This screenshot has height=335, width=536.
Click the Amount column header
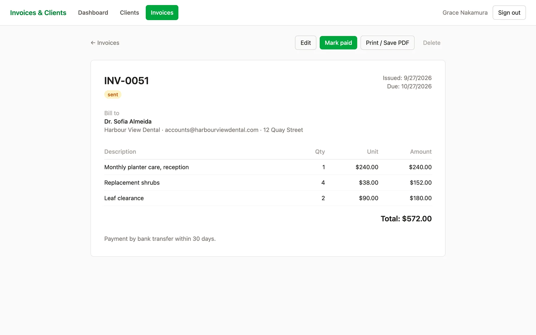[421, 152]
